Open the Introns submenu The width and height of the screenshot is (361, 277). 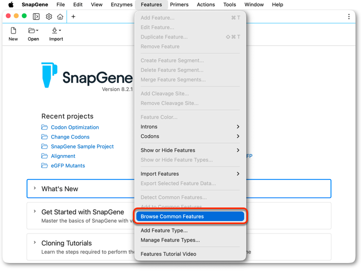click(x=190, y=126)
